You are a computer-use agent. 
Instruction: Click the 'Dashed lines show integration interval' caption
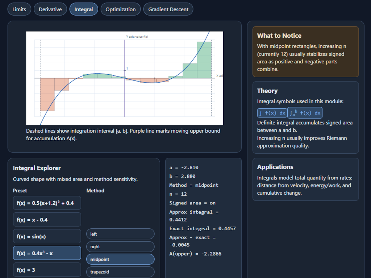[x=123, y=134]
